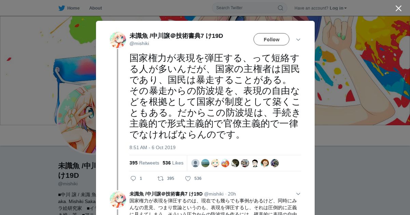This screenshot has width=410, height=215.
Task: Click the retweet icon under the tweet
Action: click(x=160, y=178)
